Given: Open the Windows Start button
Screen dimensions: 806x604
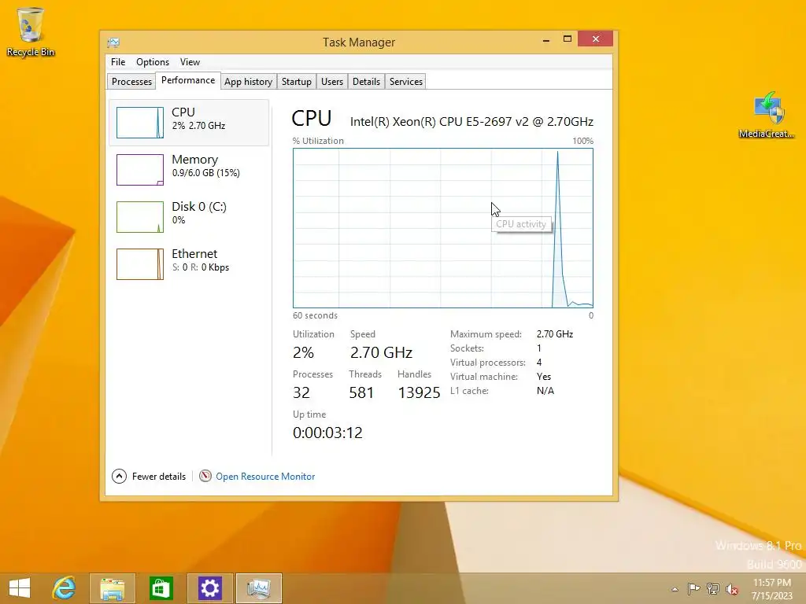Looking at the screenshot, I should tap(20, 588).
